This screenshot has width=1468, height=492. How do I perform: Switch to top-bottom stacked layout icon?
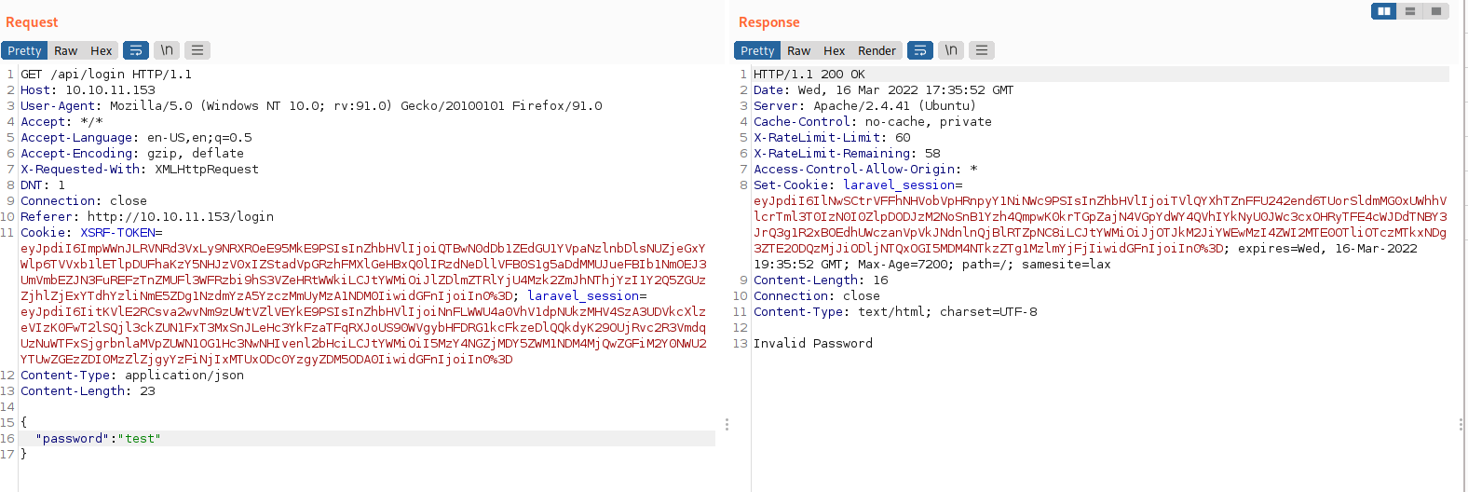(x=1410, y=11)
